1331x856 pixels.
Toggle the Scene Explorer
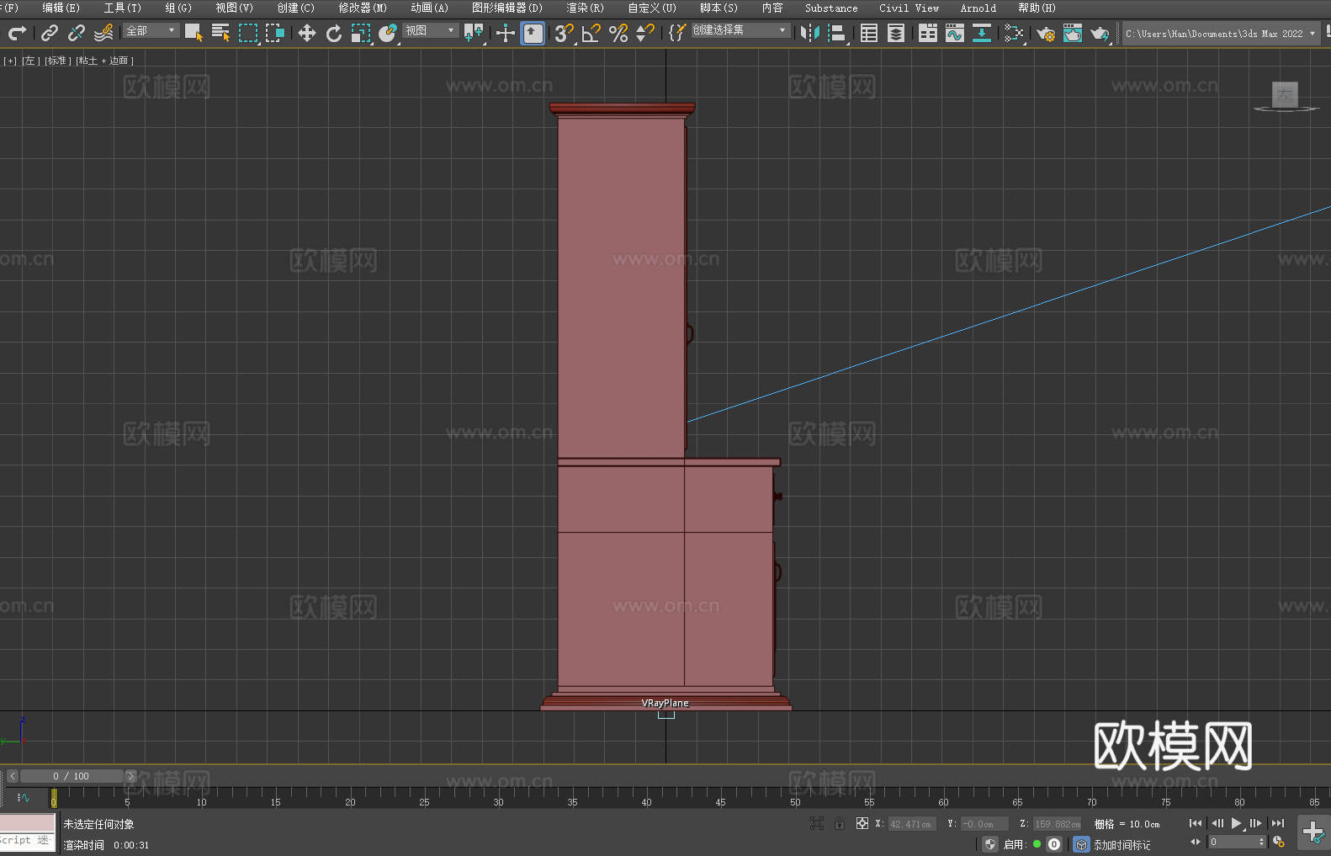pos(868,33)
